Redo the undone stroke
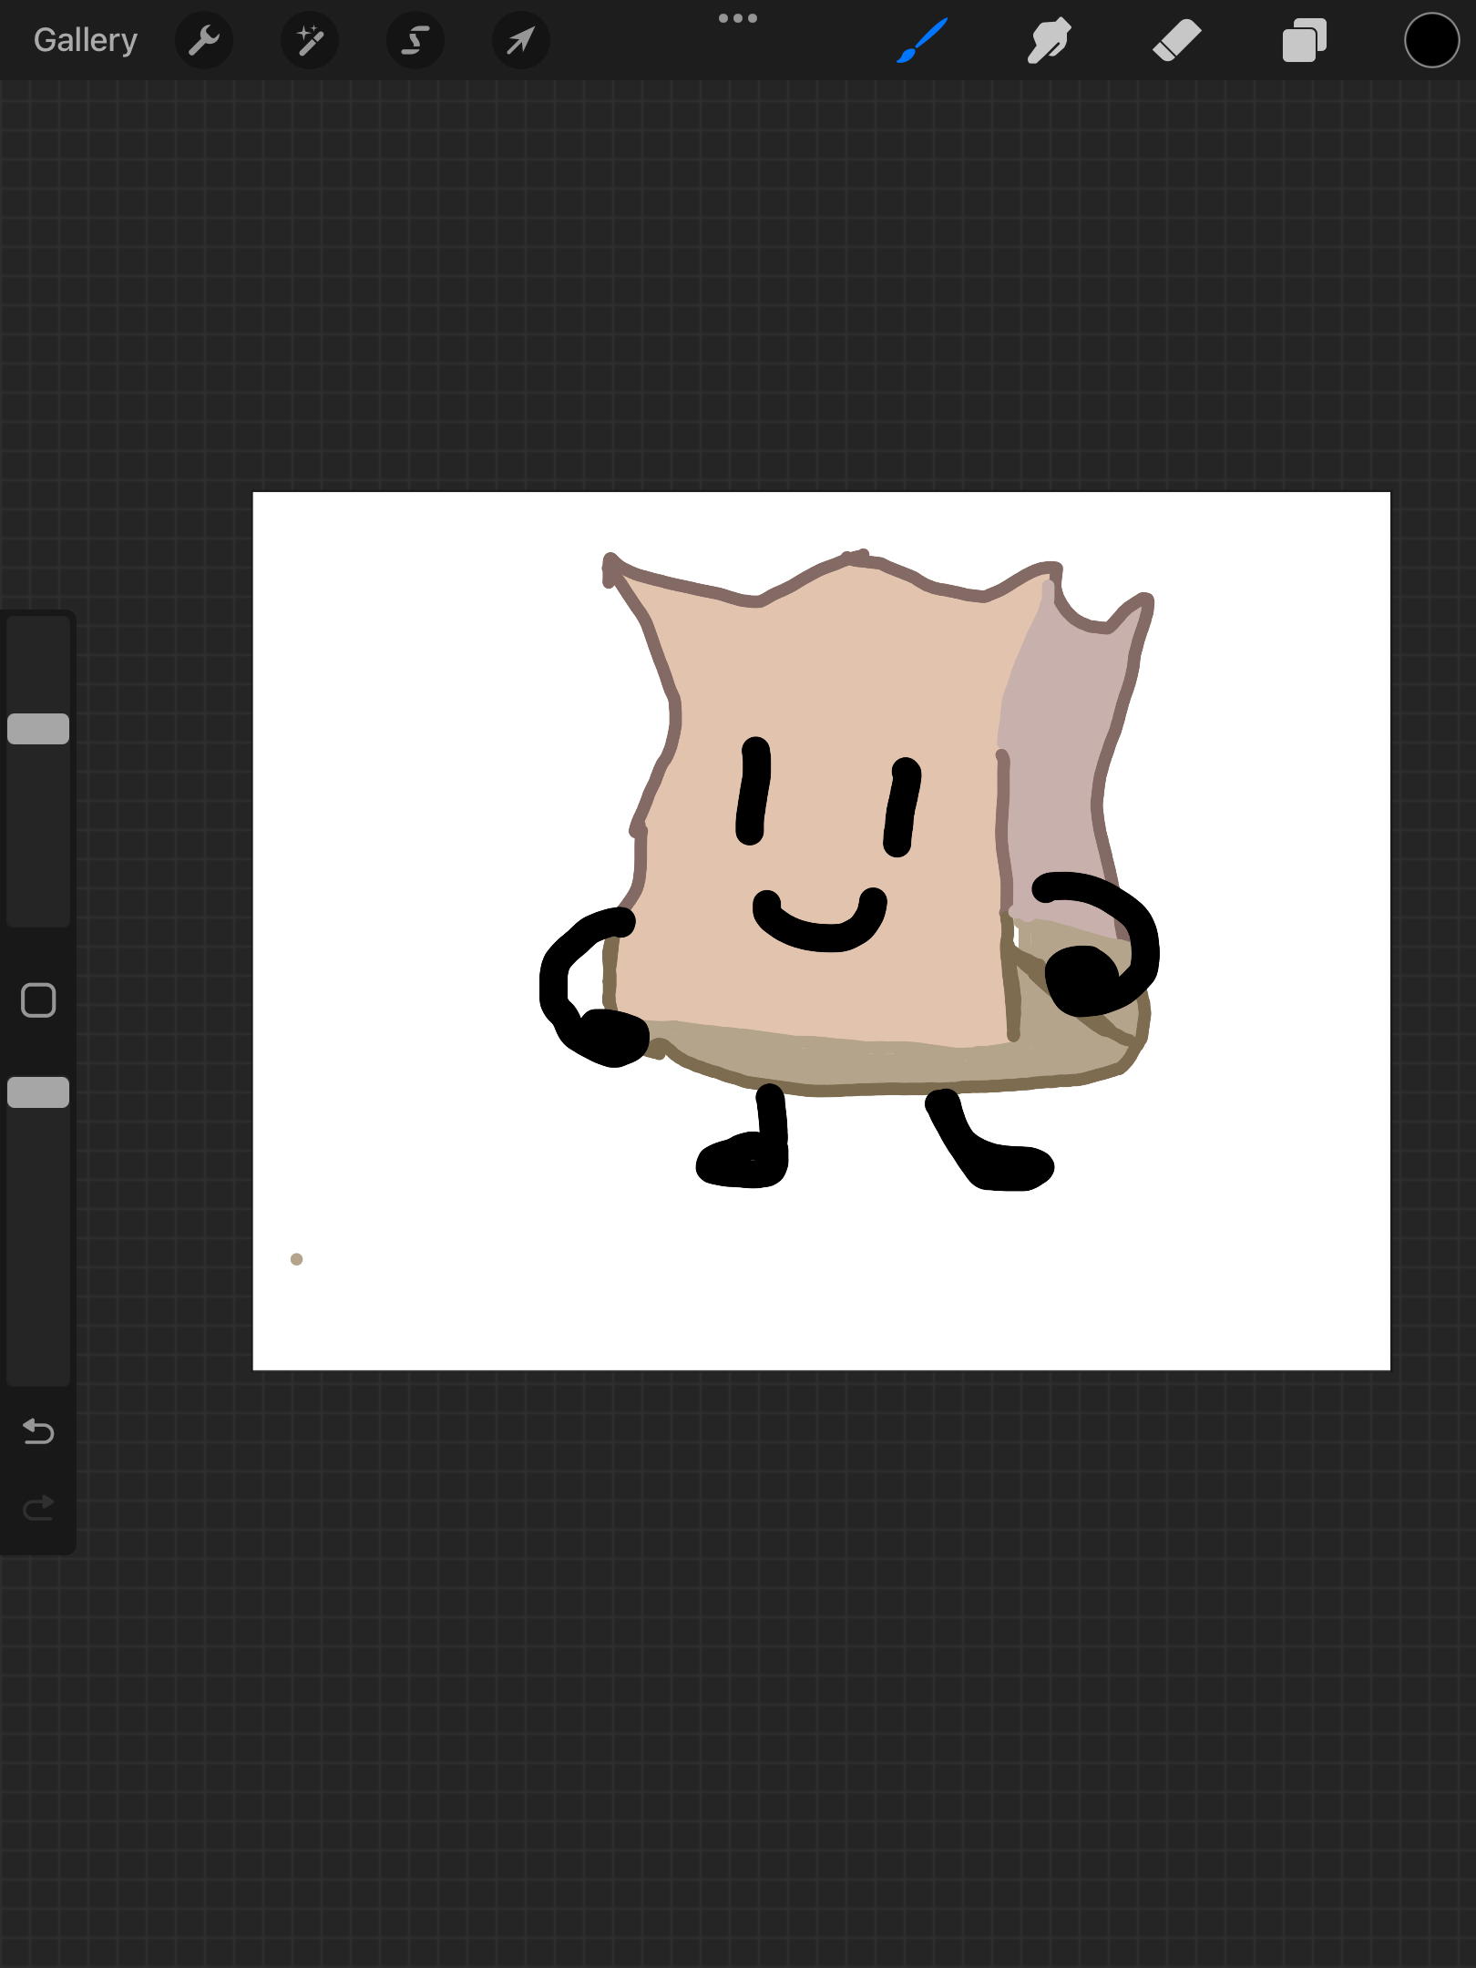Image resolution: width=1476 pixels, height=1968 pixels. click(x=38, y=1509)
